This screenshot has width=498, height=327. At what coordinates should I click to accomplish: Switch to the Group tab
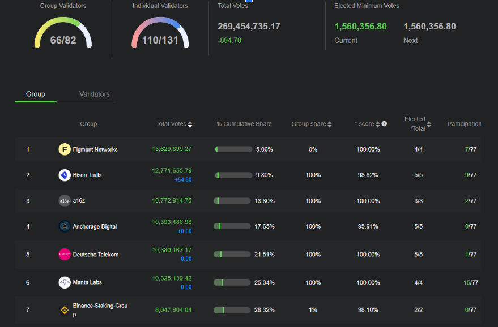(36, 94)
